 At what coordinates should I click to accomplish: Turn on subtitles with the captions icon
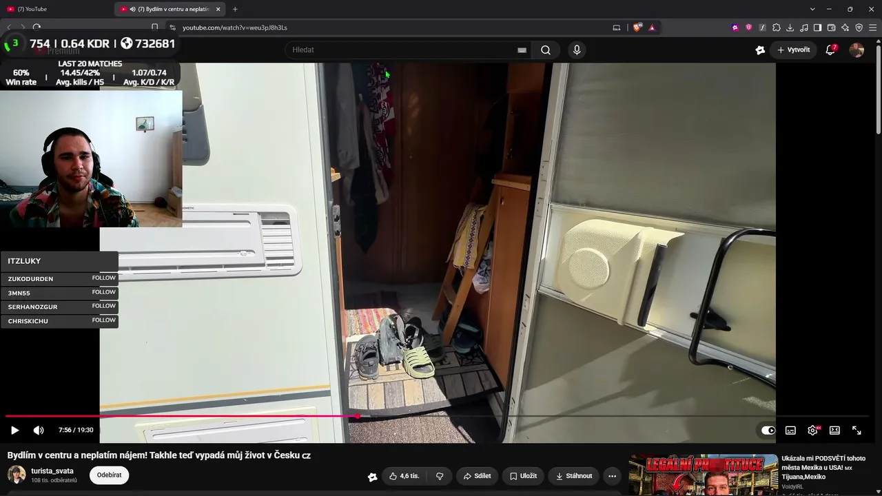coord(790,430)
